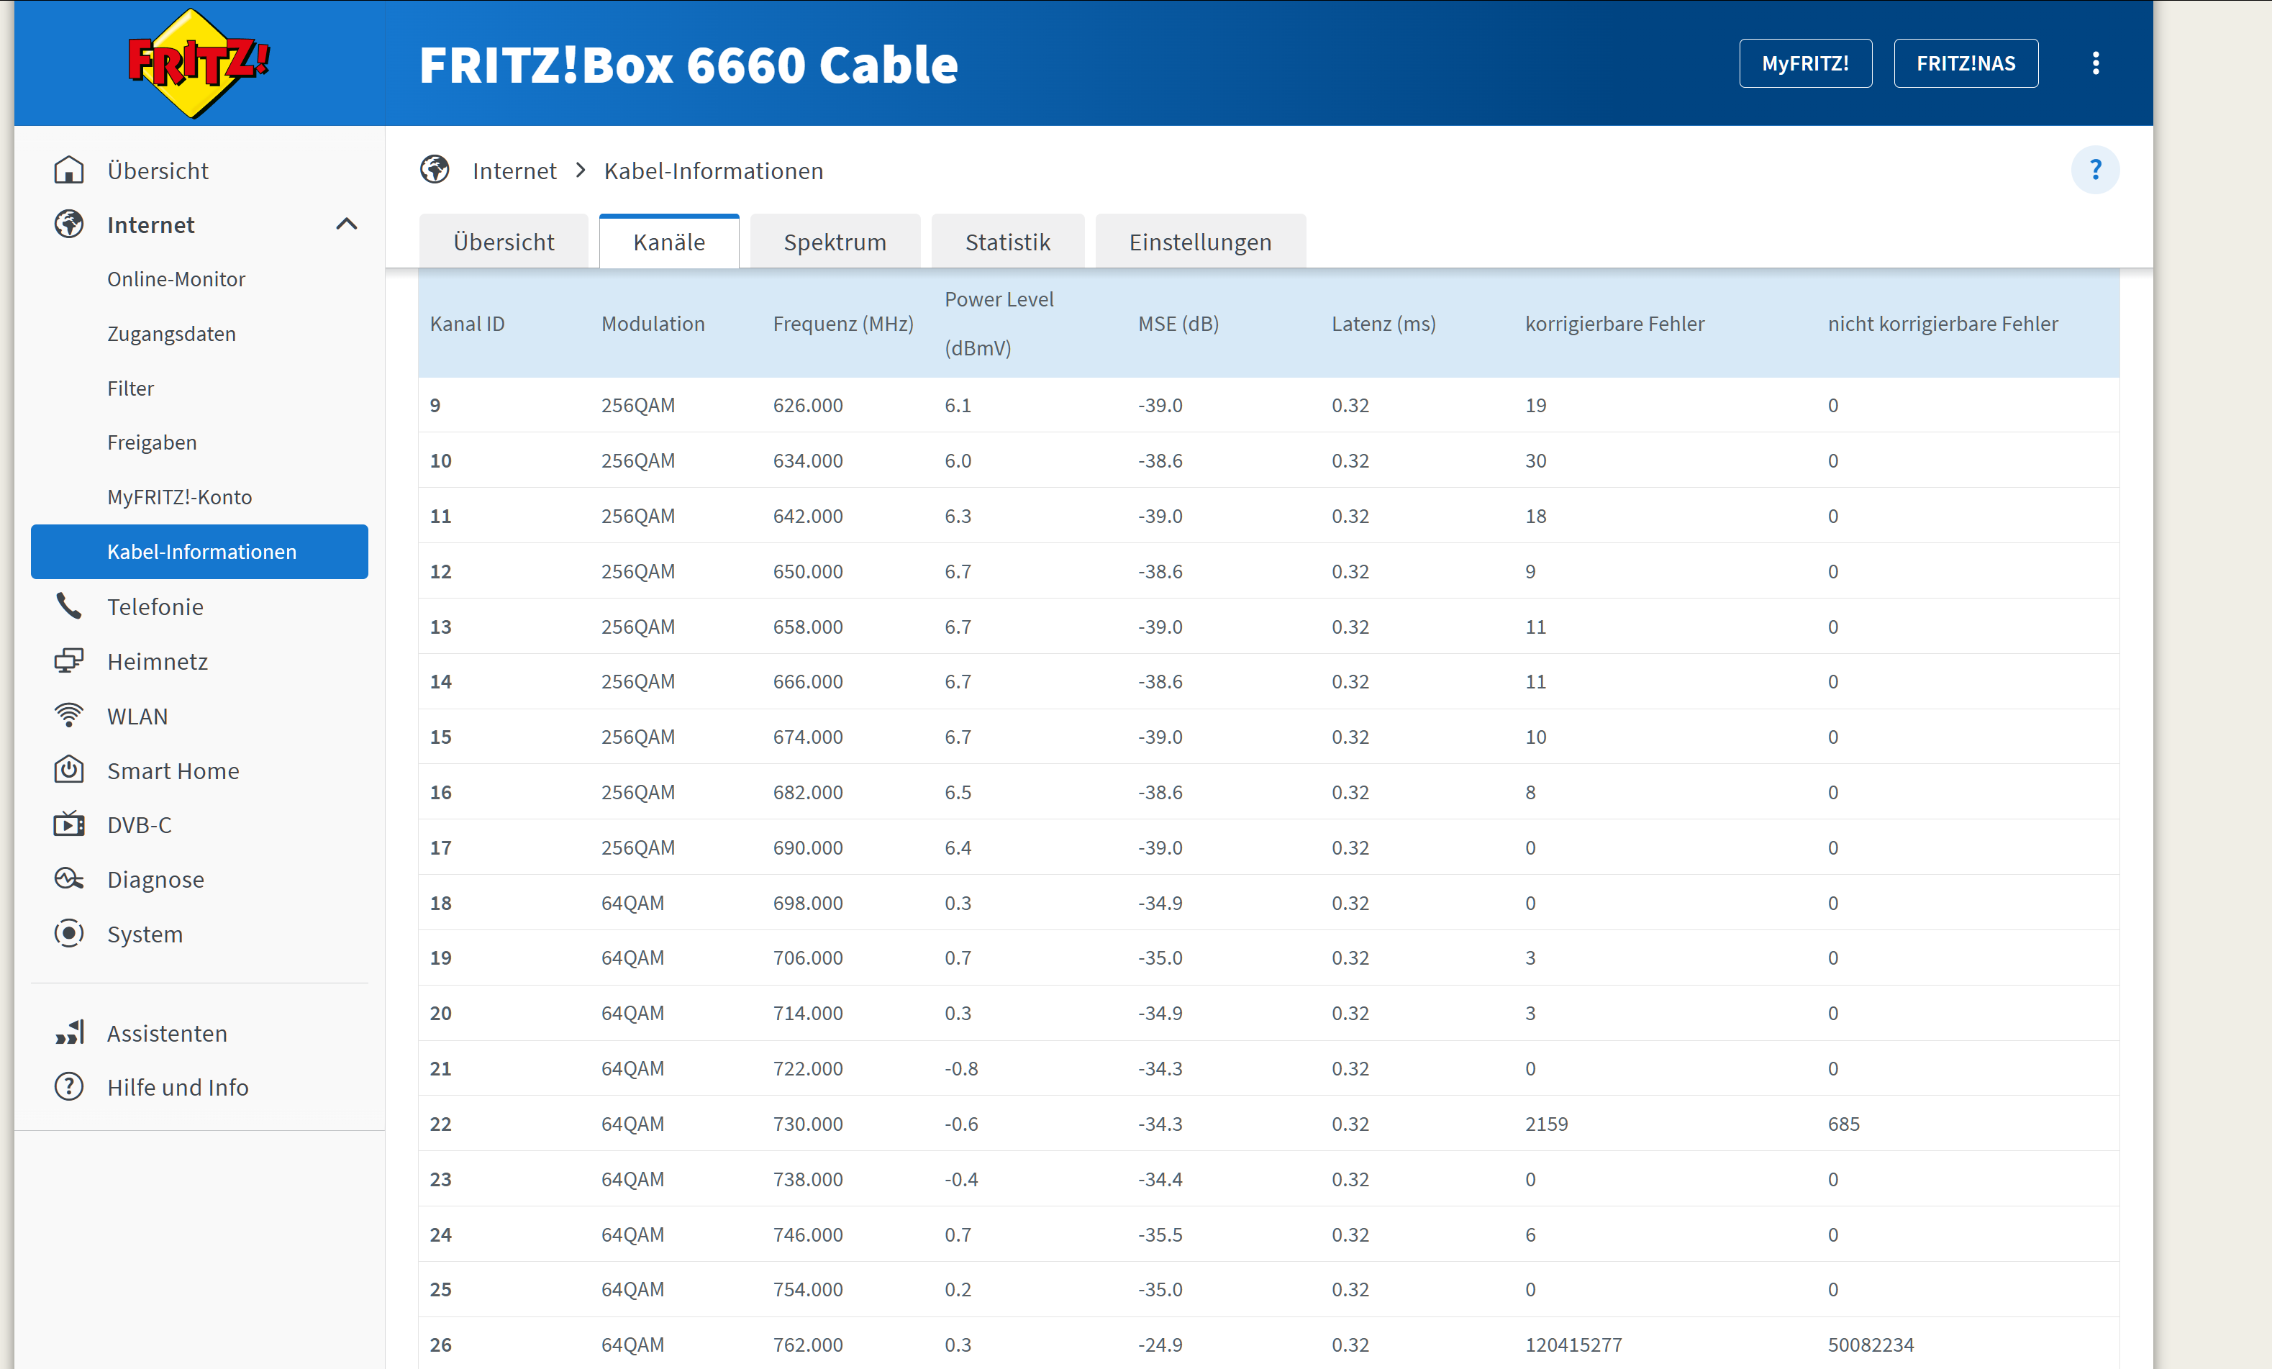Click the Kanal ID column header

[468, 324]
